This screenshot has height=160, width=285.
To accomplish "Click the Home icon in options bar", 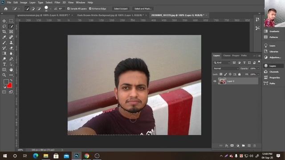I will pyautogui.click(x=6, y=9).
